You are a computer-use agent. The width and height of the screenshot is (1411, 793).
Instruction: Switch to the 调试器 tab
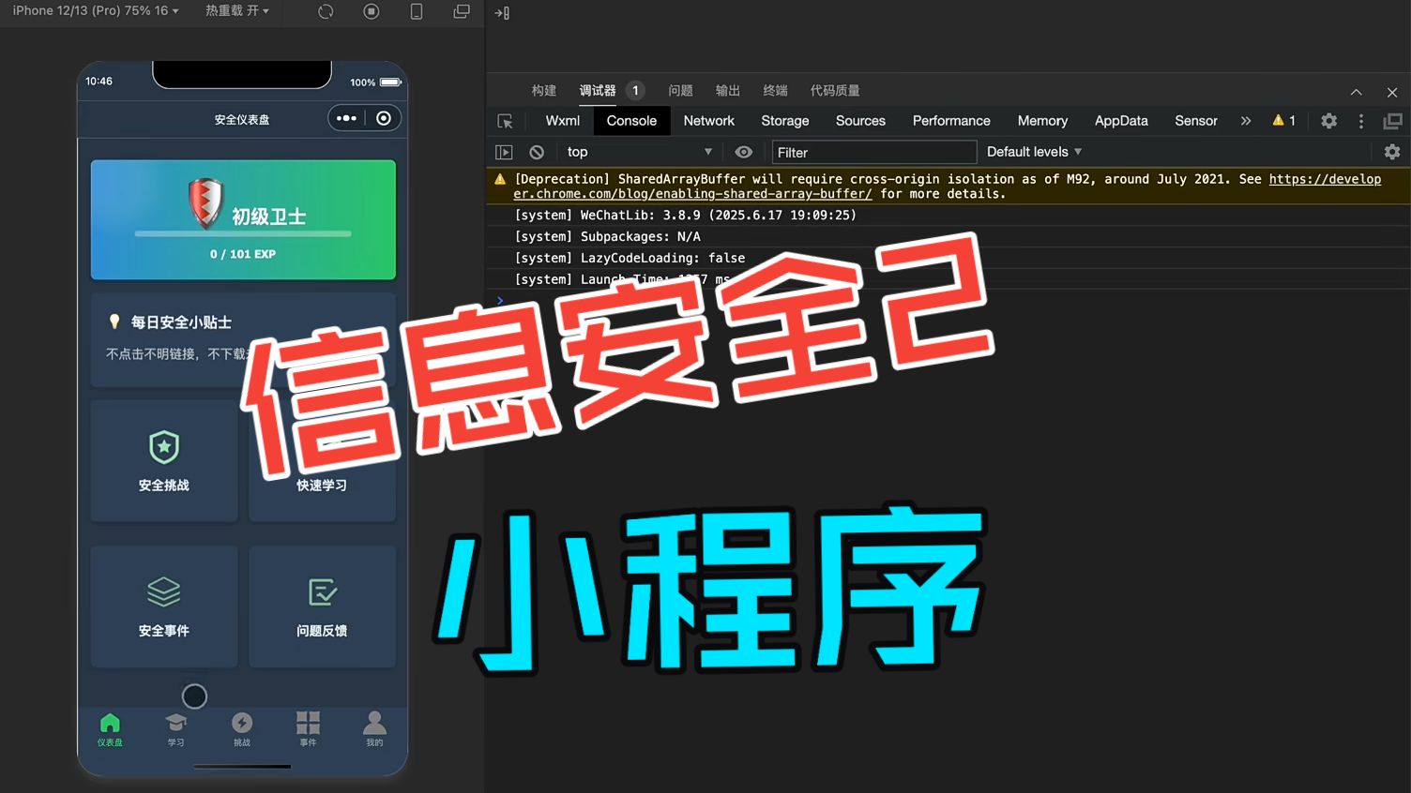pyautogui.click(x=598, y=91)
